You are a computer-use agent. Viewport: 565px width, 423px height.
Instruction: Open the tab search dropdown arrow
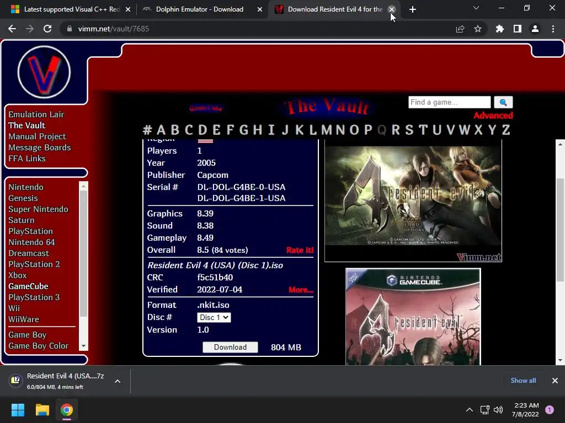pos(476,8)
